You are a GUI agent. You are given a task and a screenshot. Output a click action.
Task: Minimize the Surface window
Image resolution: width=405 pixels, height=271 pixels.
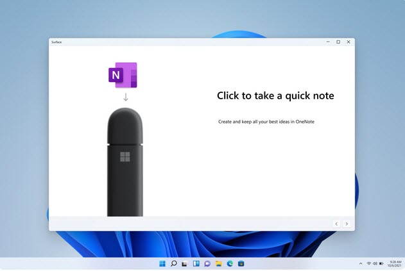[x=328, y=42]
